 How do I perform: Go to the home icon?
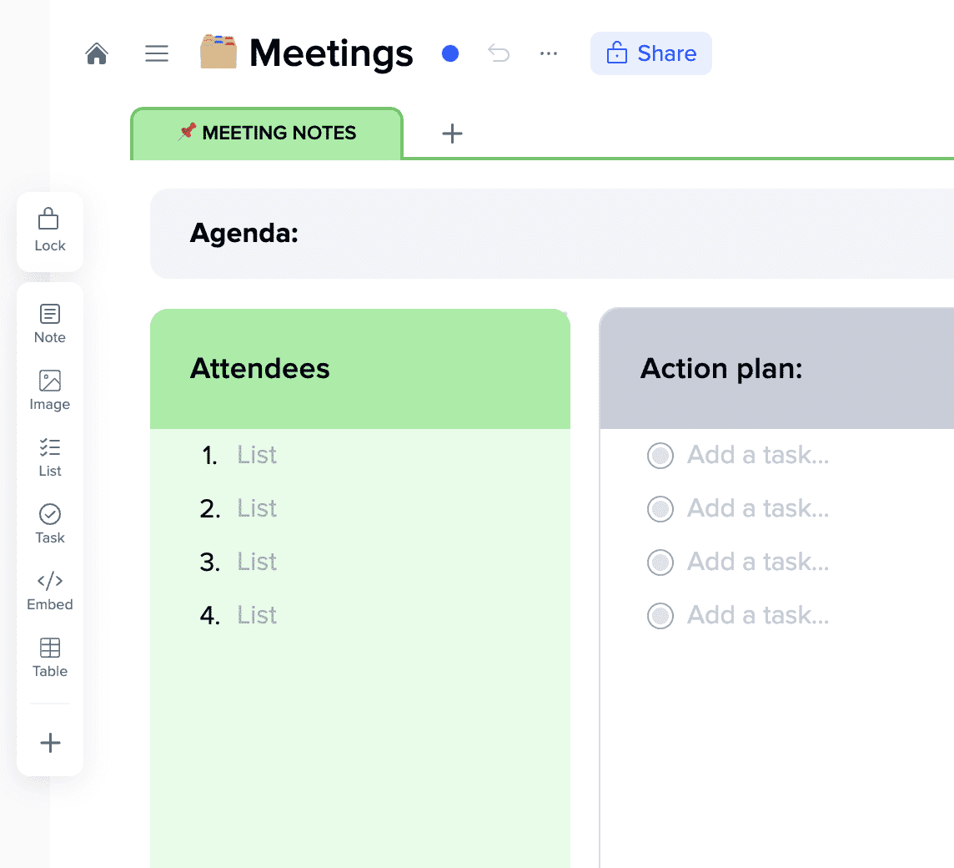(97, 53)
